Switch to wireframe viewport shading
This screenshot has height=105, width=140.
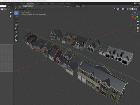point(130,9)
